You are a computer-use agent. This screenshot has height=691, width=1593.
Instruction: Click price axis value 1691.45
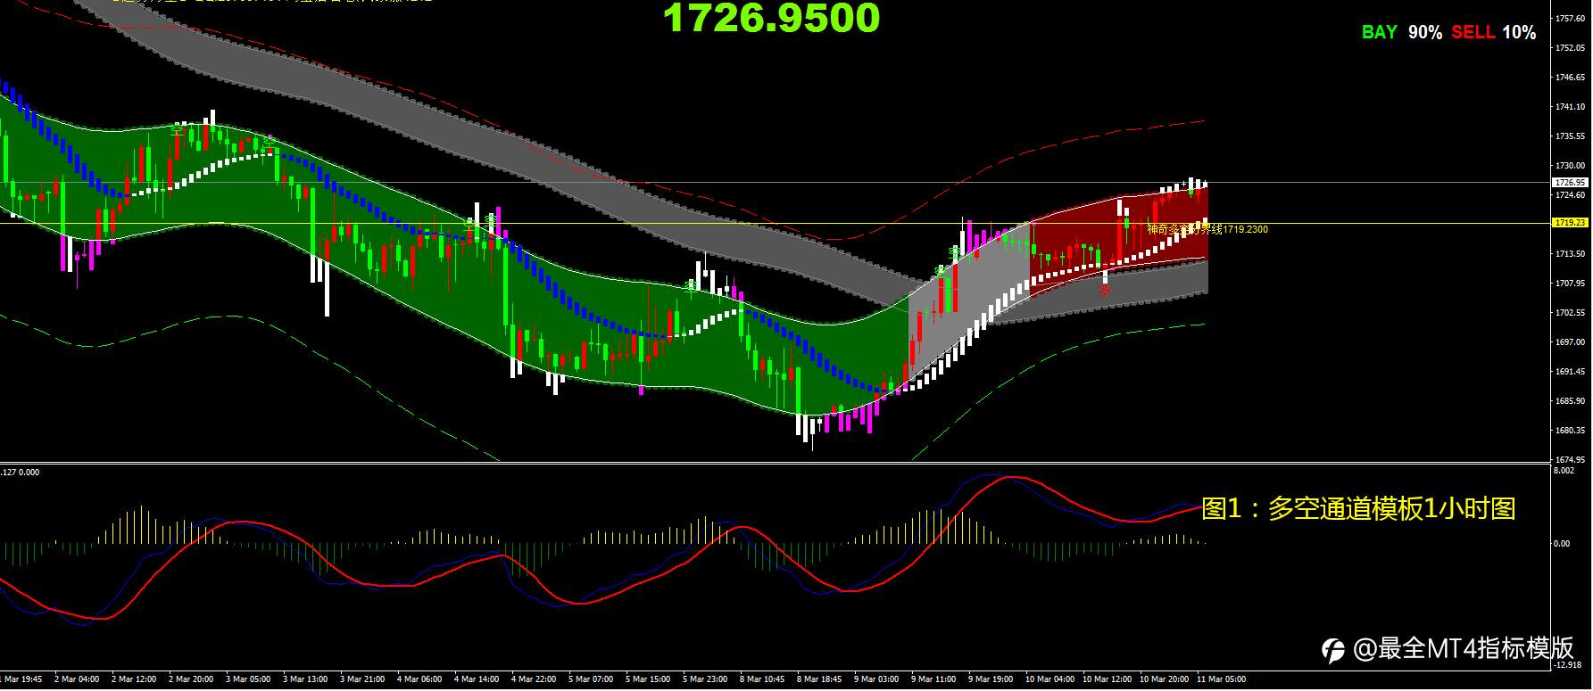pos(1570,372)
